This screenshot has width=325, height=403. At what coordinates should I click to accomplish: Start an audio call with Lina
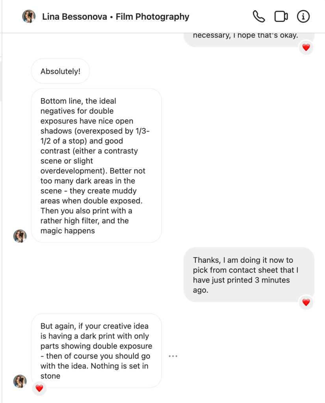click(258, 17)
